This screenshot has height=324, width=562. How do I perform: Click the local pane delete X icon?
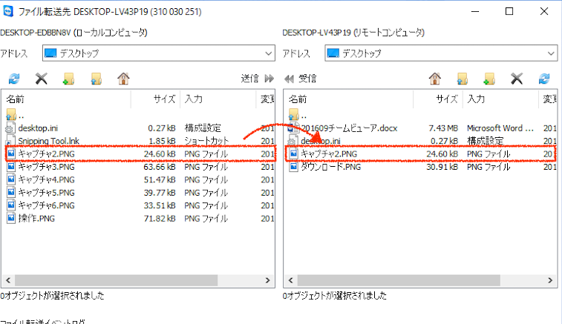(42, 78)
